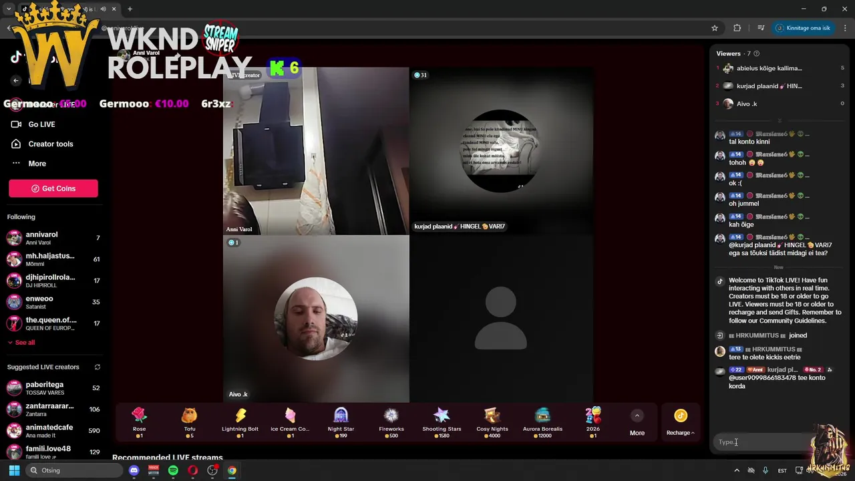Send the Night Star gift
This screenshot has height=481, width=855.
click(341, 422)
